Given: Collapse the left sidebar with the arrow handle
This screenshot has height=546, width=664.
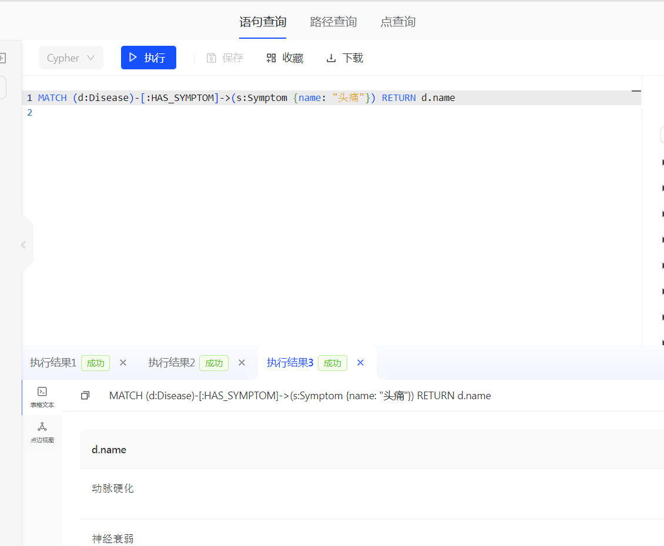Looking at the screenshot, I should click(24, 244).
